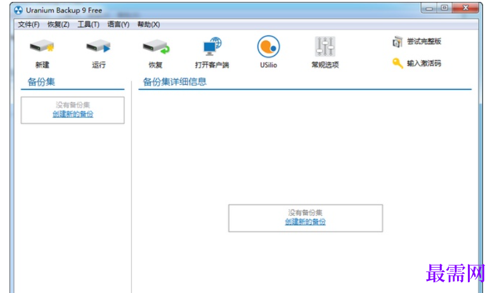Click the 尝试完整版 text label

(x=424, y=42)
